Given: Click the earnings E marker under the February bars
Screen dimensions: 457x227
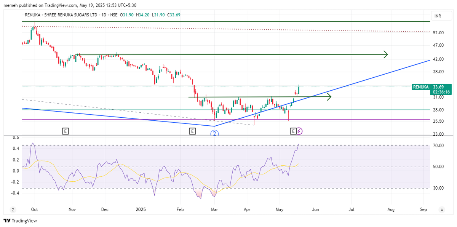Looking at the screenshot, I should (192, 131).
